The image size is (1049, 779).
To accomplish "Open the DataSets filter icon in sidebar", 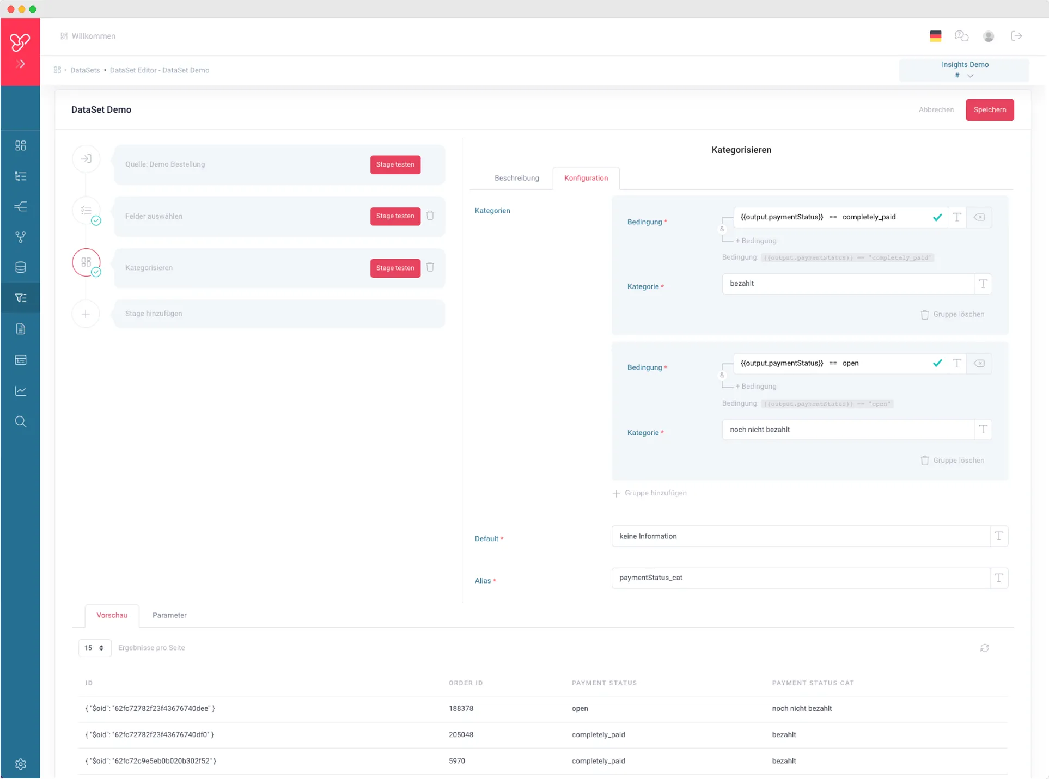I will pos(21,298).
